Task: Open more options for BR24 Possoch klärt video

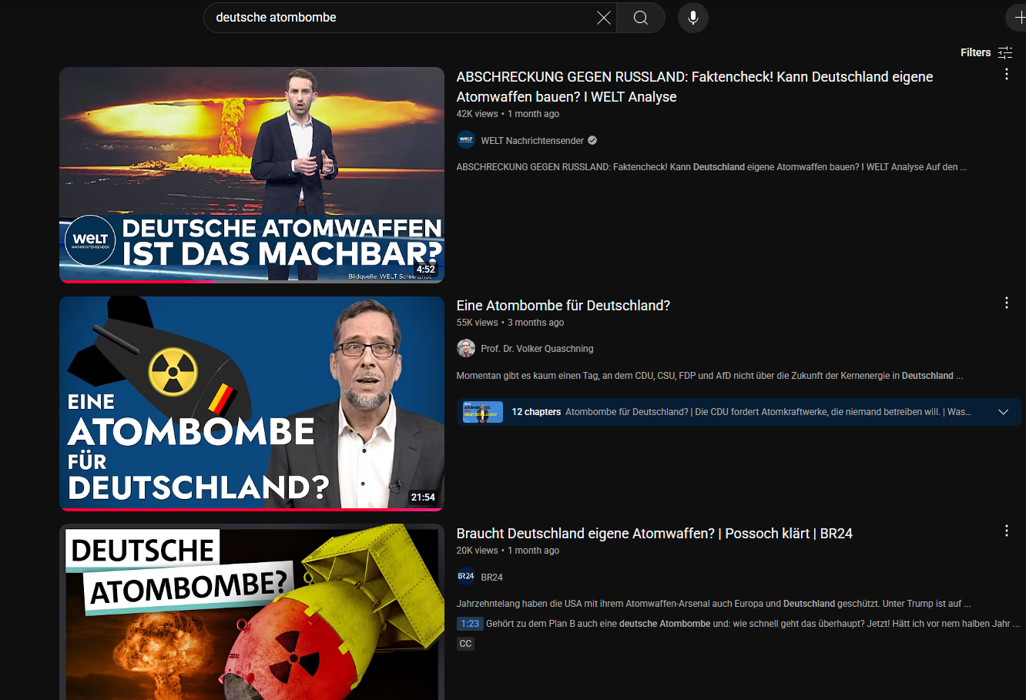Action: tap(1007, 531)
